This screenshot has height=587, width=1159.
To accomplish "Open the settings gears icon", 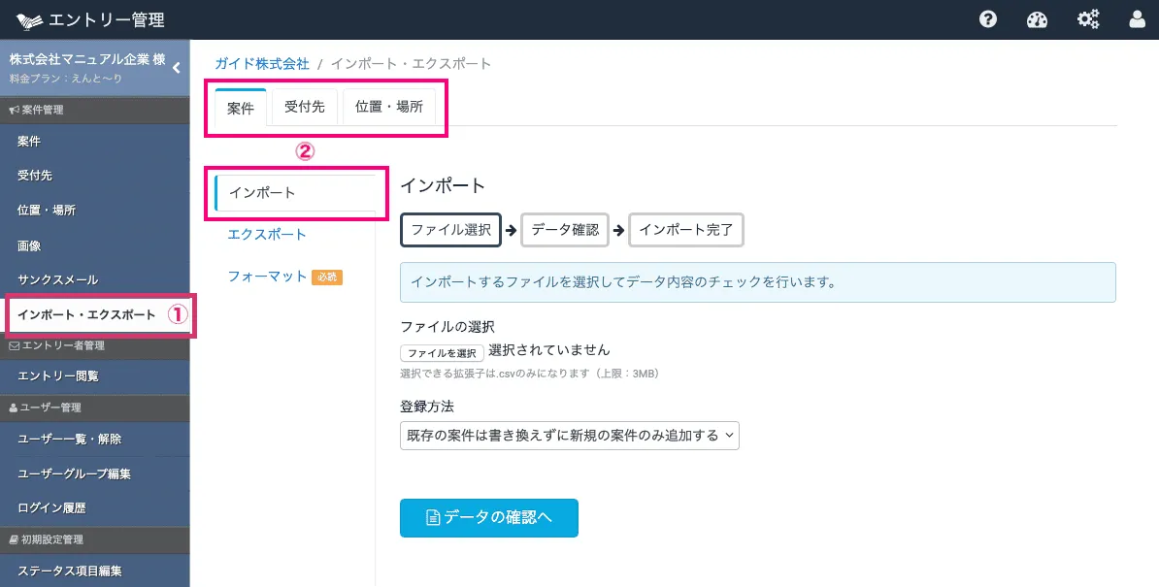I will [1088, 19].
